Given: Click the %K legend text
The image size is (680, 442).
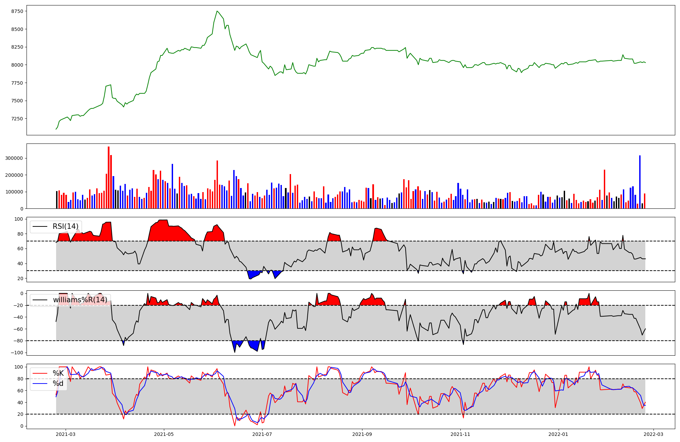Looking at the screenshot, I should [58, 373].
